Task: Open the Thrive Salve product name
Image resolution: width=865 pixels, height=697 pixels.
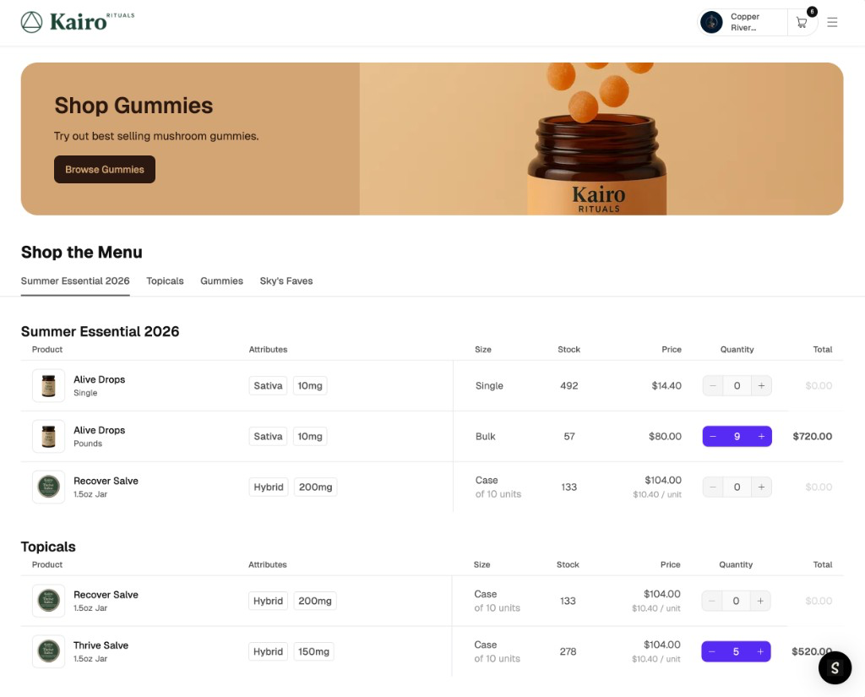Action: 101,645
